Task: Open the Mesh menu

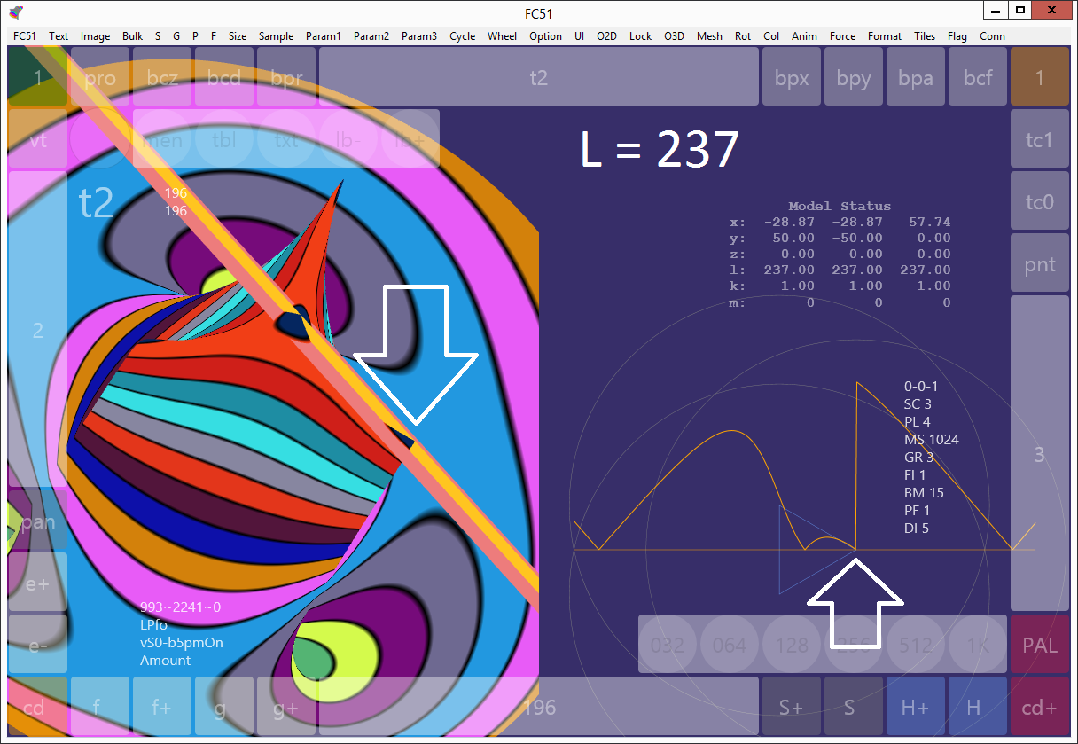Action: point(709,36)
